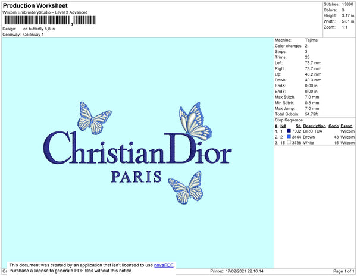Select the Total Bobbin value '54.79ft'

[311, 114]
